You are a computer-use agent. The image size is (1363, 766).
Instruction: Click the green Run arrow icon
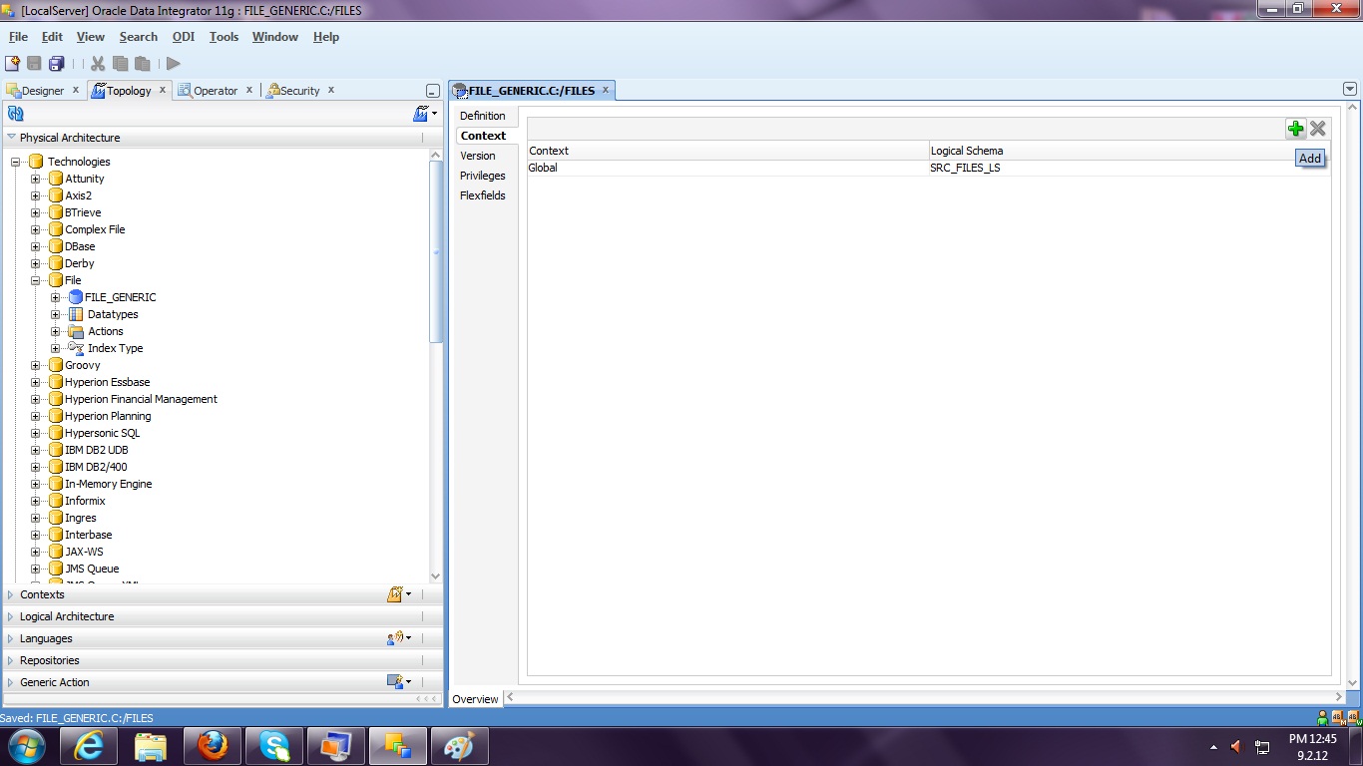pyautogui.click(x=172, y=63)
